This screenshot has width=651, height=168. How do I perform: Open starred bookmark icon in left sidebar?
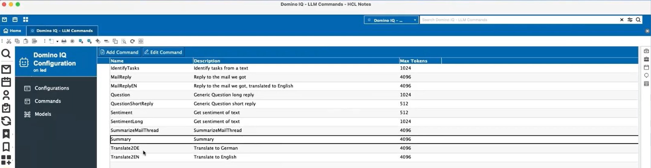[x=6, y=134]
